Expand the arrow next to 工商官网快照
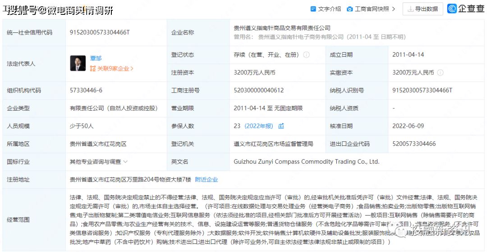Viewport: 487px width, 252px height. pyautogui.click(x=394, y=9)
